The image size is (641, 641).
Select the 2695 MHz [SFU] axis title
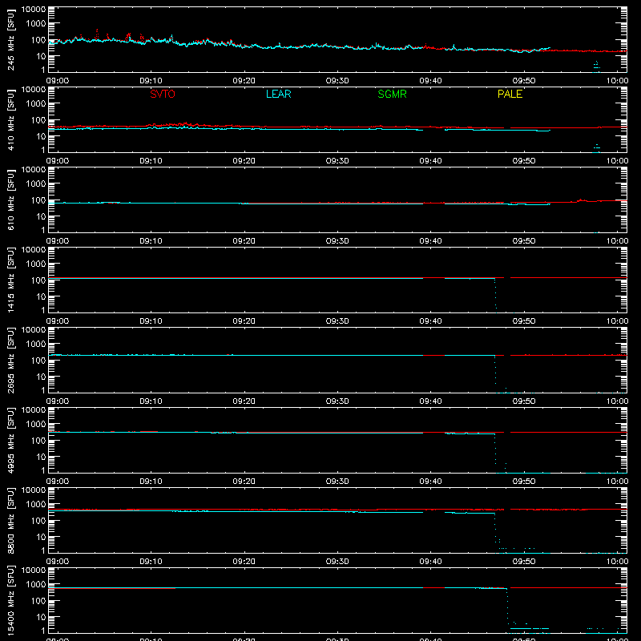pyautogui.click(x=11, y=360)
